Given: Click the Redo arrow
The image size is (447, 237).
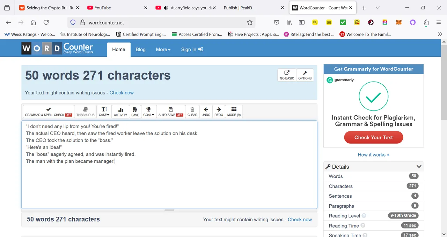Looking at the screenshot, I should [219, 112].
